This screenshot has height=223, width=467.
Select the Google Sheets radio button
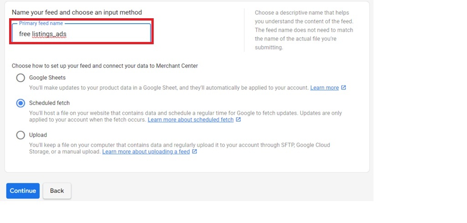click(x=21, y=78)
